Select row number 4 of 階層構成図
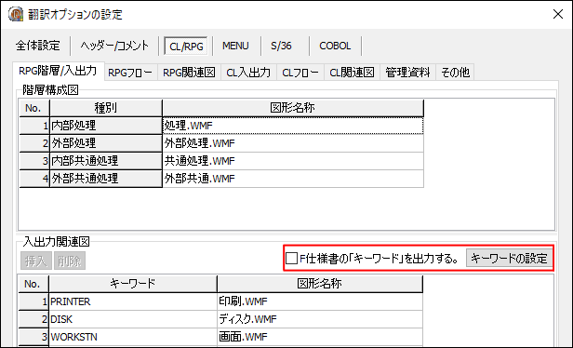Image resolution: width=573 pixels, height=348 pixels. click(34, 179)
